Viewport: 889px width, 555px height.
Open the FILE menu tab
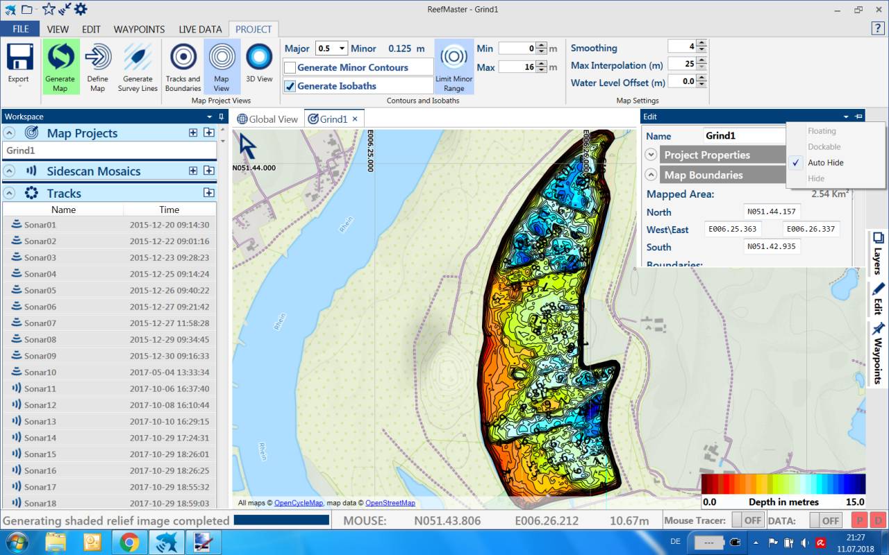click(x=20, y=29)
